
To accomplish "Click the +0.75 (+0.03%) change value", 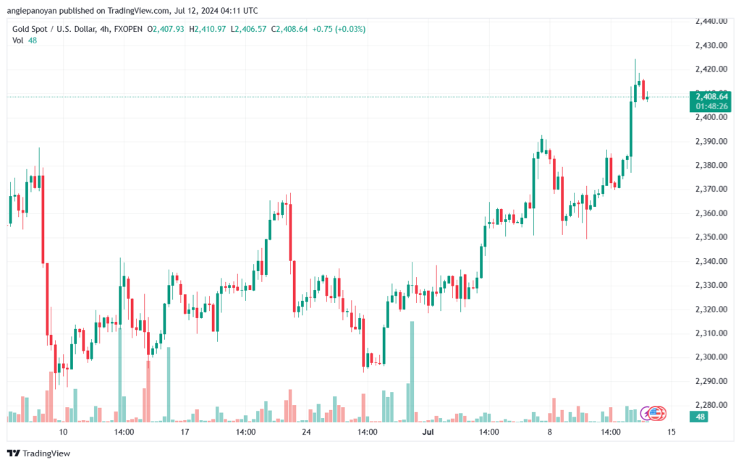I will [x=339, y=29].
